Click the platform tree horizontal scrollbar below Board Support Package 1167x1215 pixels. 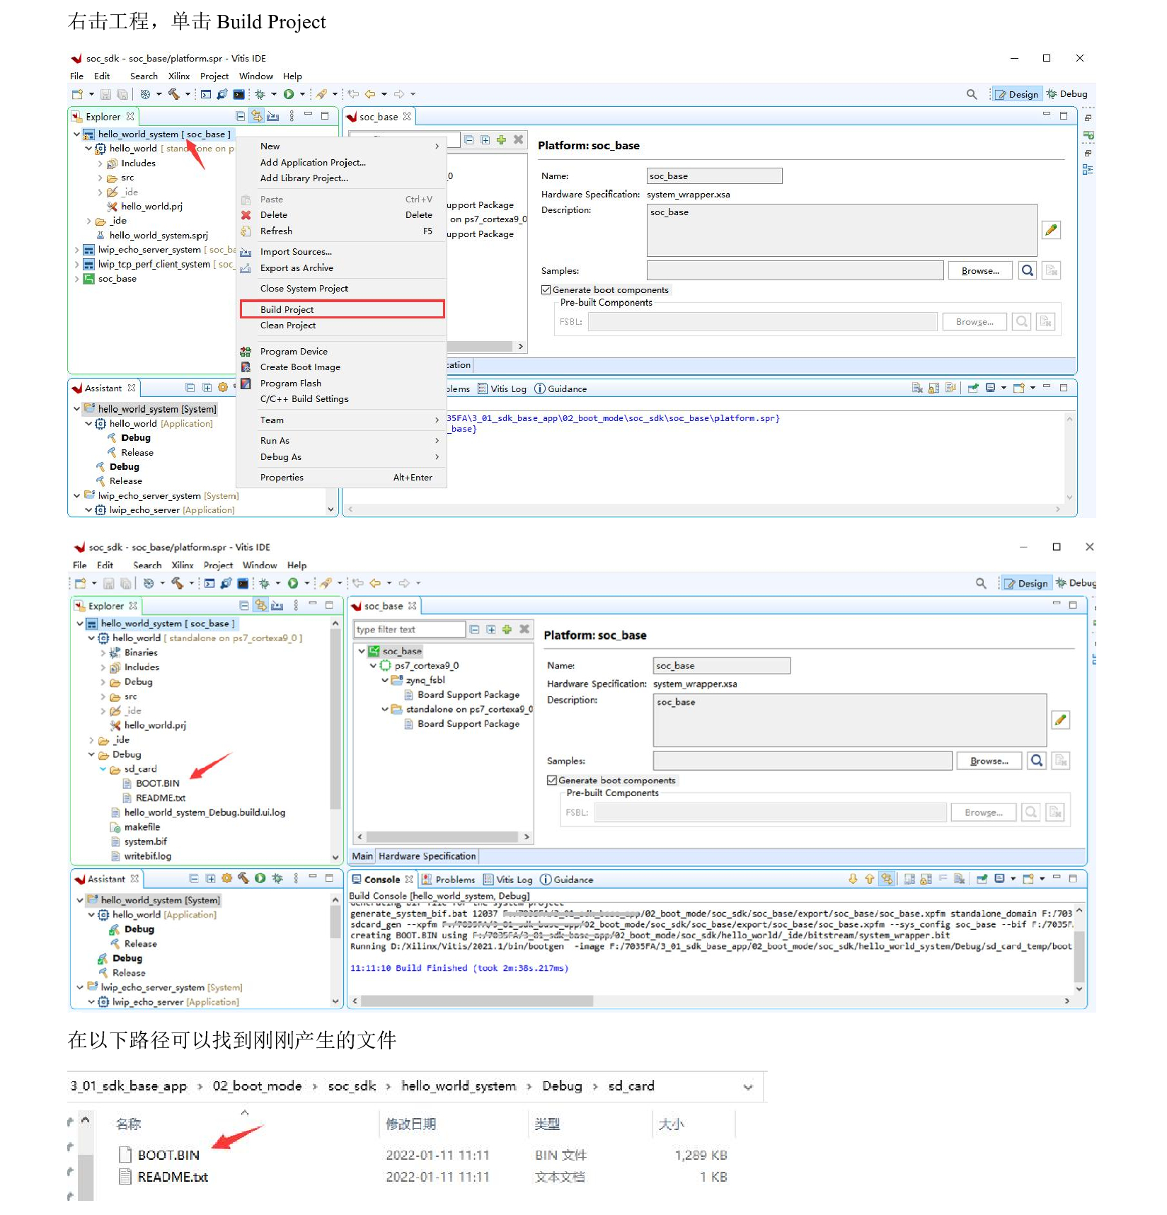[444, 836]
